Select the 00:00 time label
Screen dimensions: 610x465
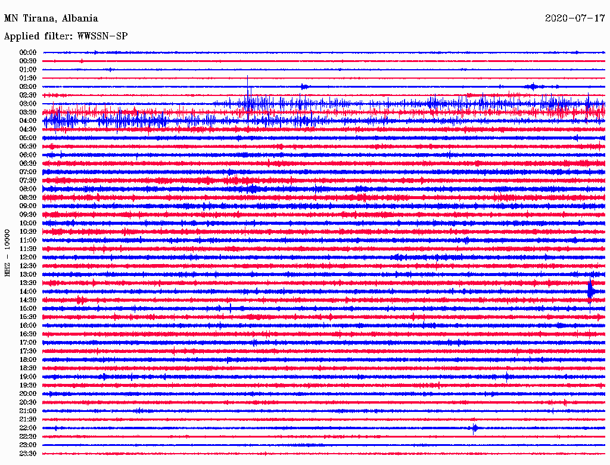(x=28, y=52)
